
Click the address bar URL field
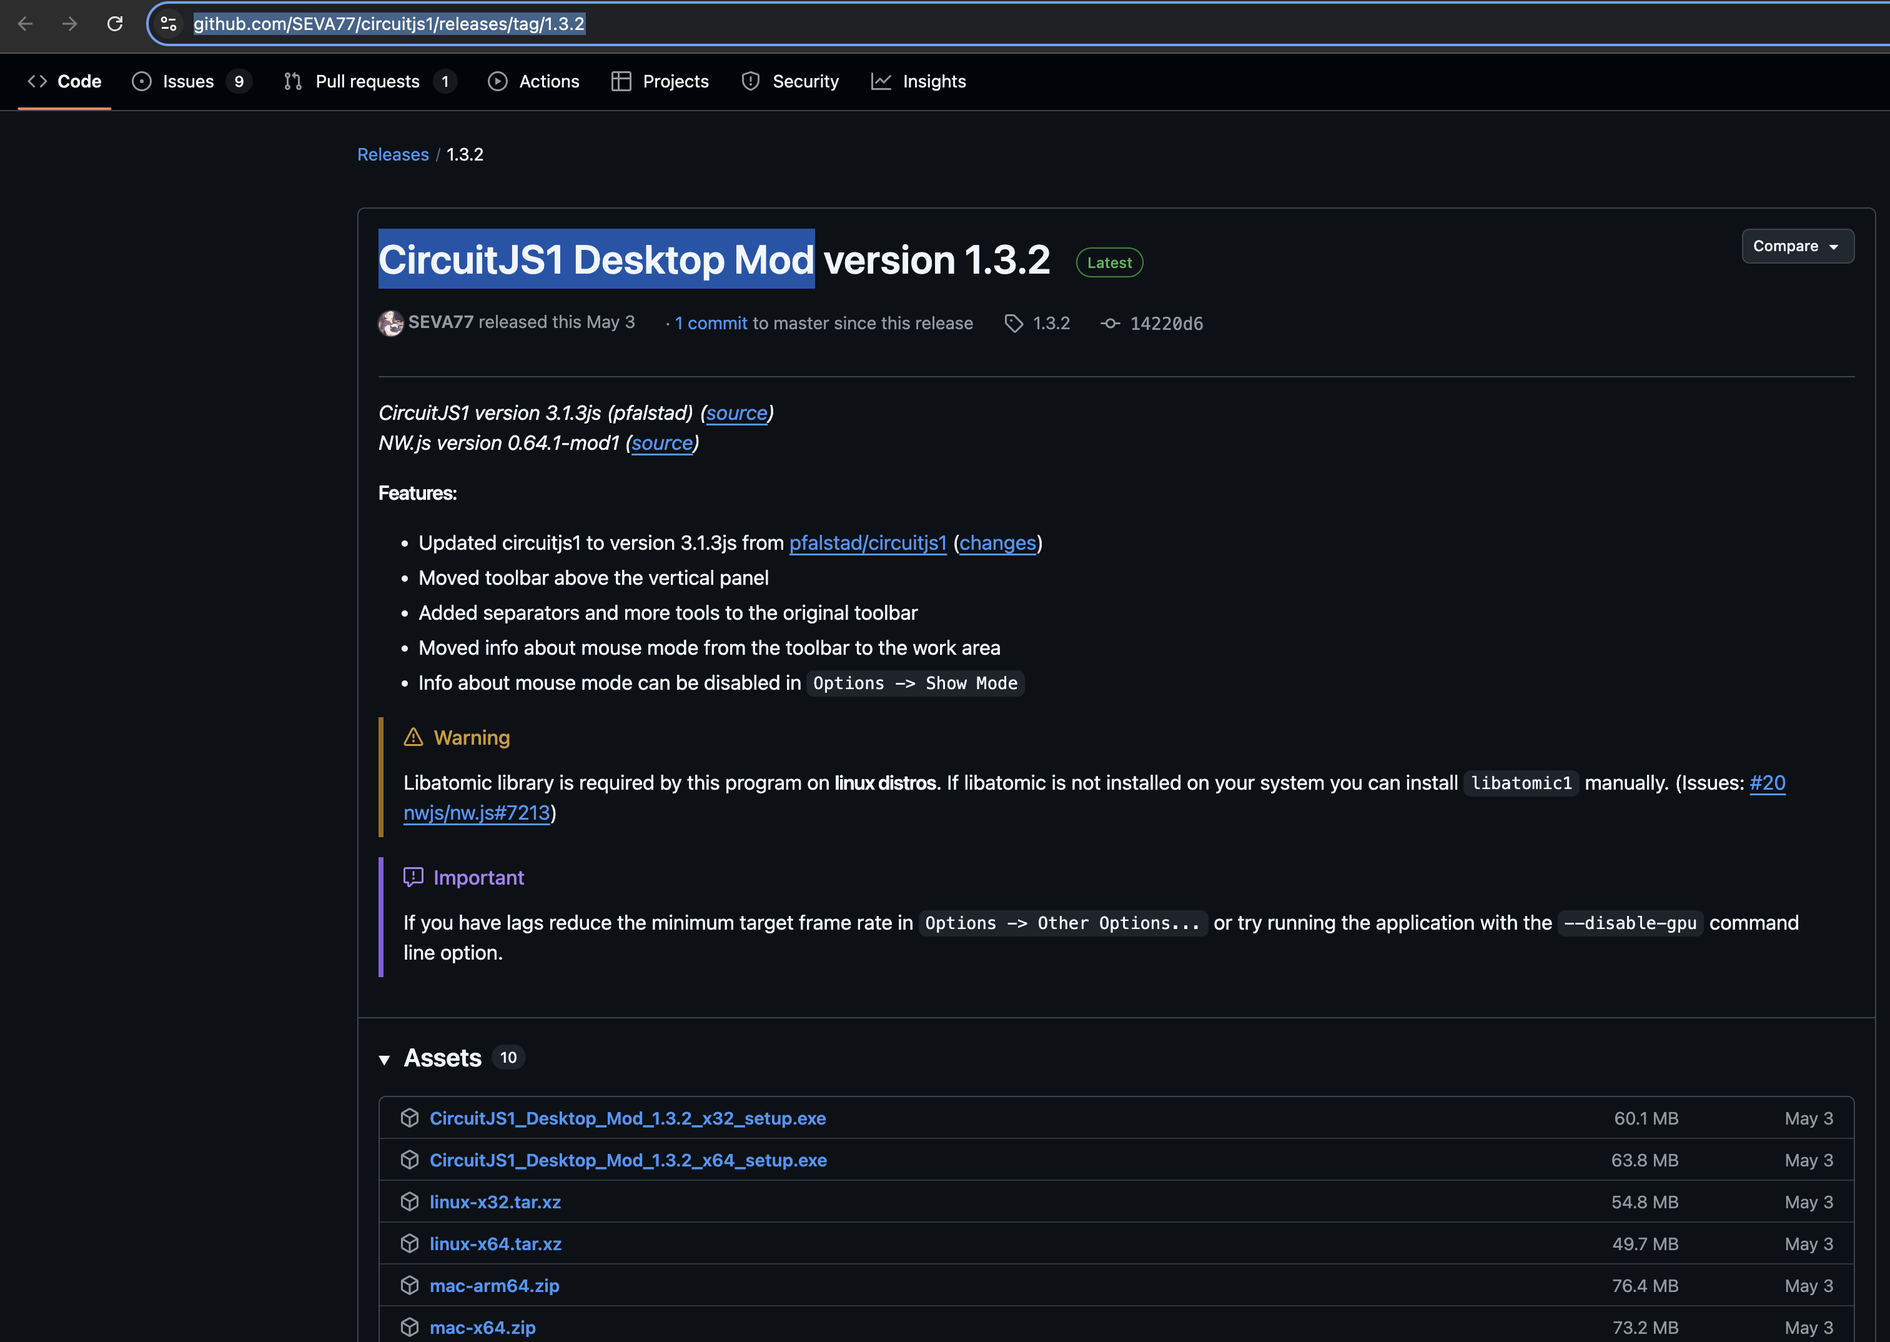tap(991, 24)
